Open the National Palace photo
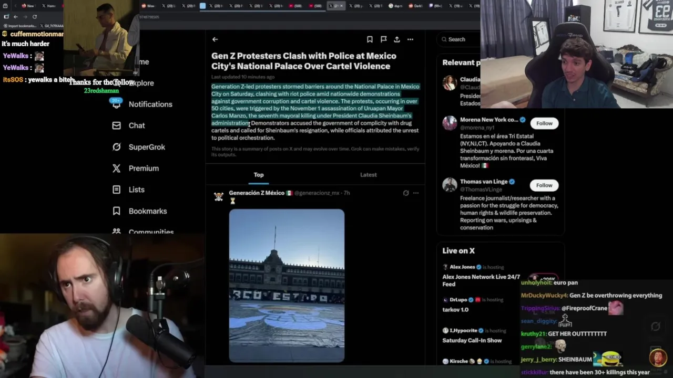 click(287, 286)
